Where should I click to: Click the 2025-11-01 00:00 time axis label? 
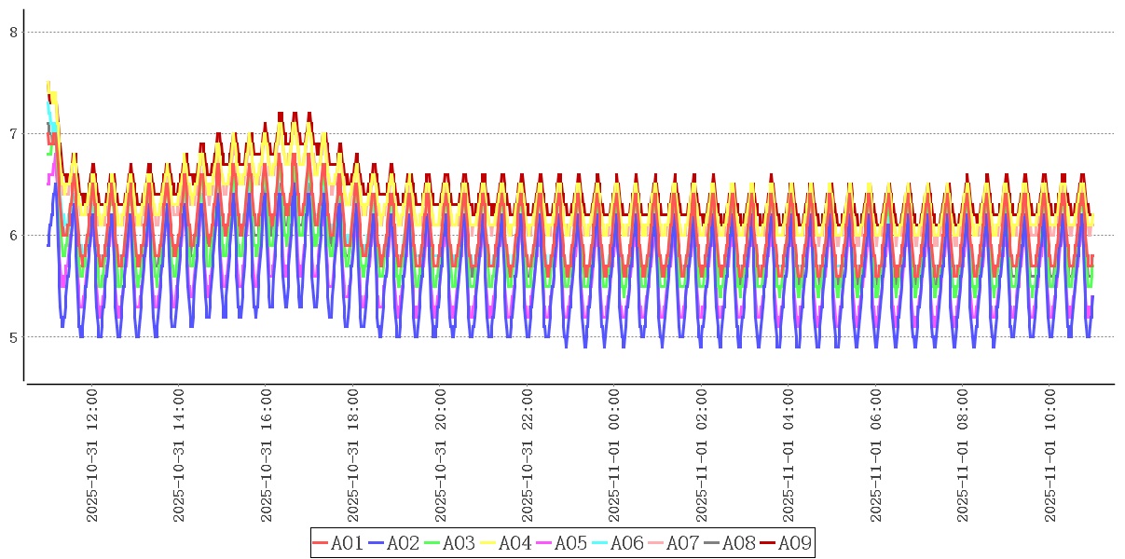click(x=614, y=456)
